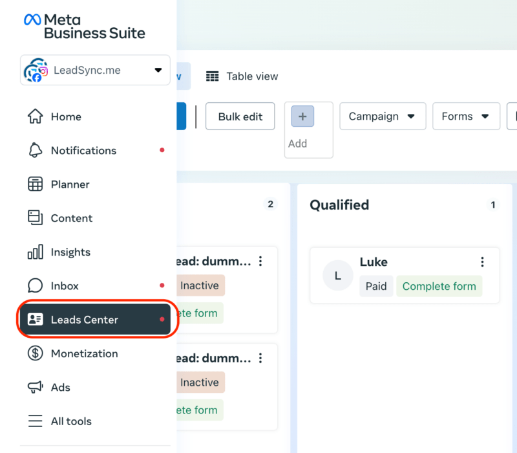Open Ads megaphone icon
This screenshot has width=517, height=453.
[35, 387]
